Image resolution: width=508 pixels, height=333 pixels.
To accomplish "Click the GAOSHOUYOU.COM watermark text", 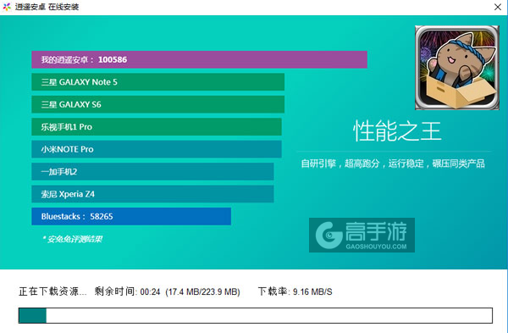I will tap(376, 247).
